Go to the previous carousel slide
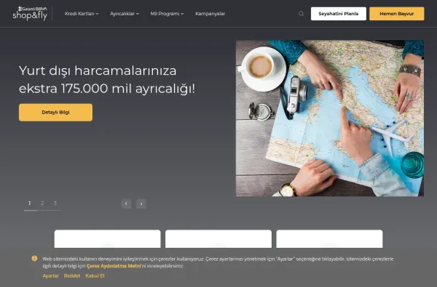 pos(126,203)
